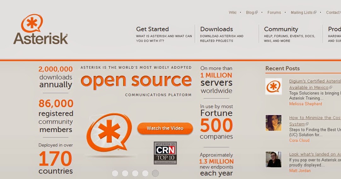The height and width of the screenshot is (179, 341).
Task: Click the 1.3 MILLION endpoints text
Action: pos(217,161)
